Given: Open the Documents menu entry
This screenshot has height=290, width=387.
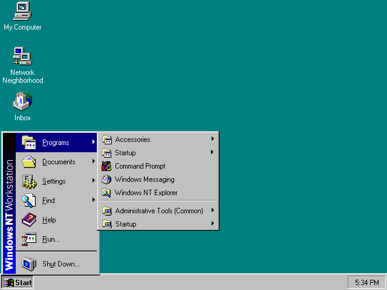Looking at the screenshot, I should tap(56, 162).
